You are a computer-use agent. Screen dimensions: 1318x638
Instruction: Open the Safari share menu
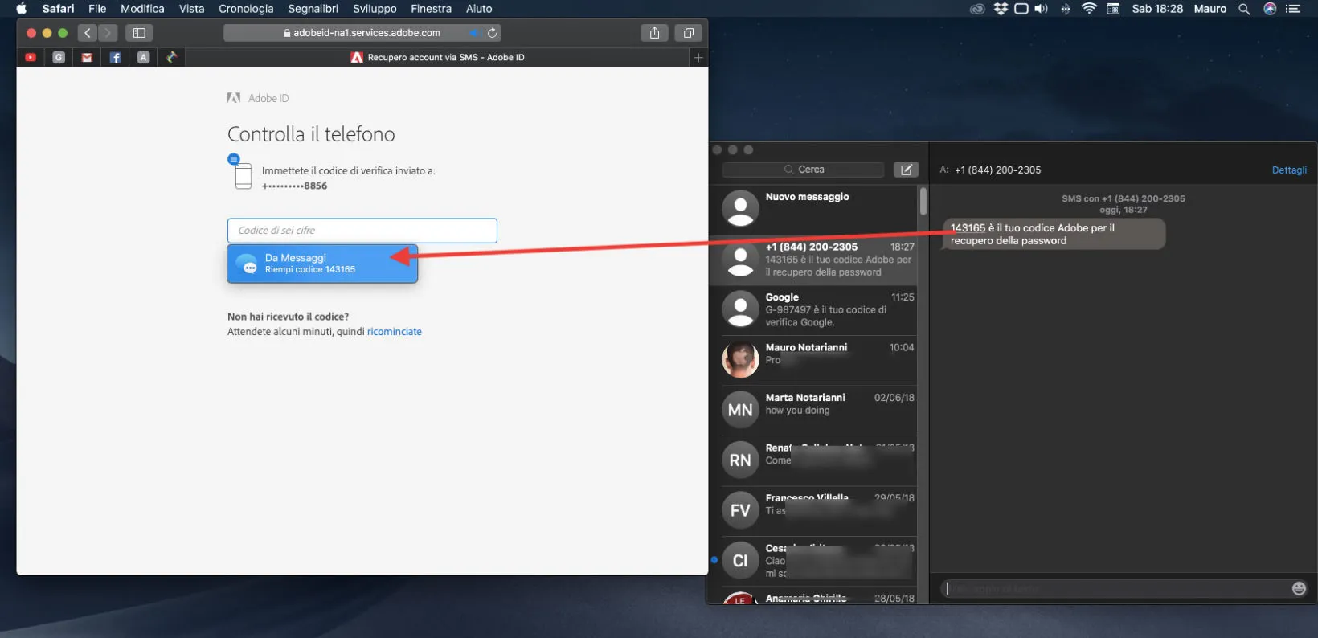(654, 33)
